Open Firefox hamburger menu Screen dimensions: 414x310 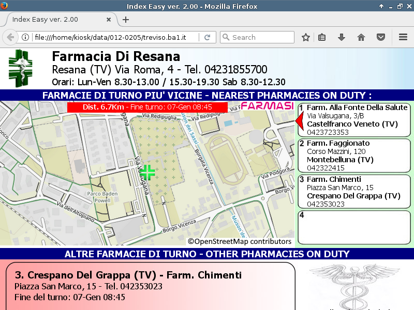tap(403, 37)
